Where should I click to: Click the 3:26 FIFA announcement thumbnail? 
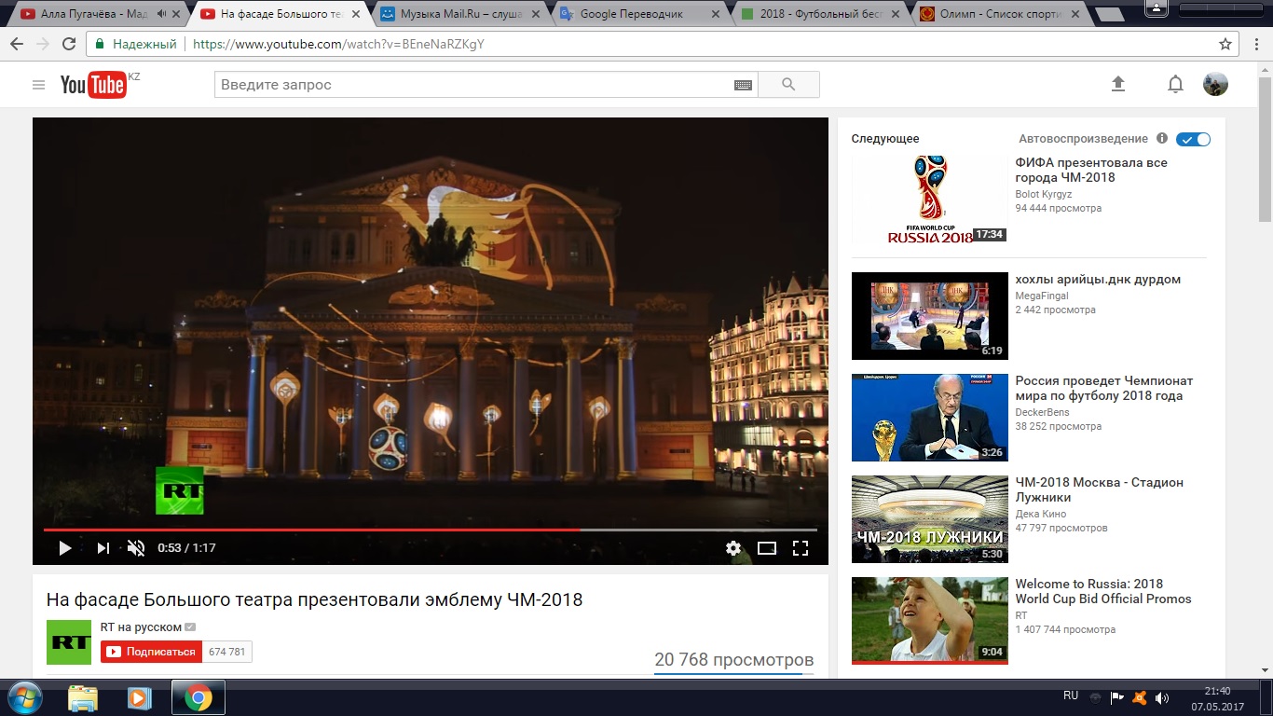[930, 418]
